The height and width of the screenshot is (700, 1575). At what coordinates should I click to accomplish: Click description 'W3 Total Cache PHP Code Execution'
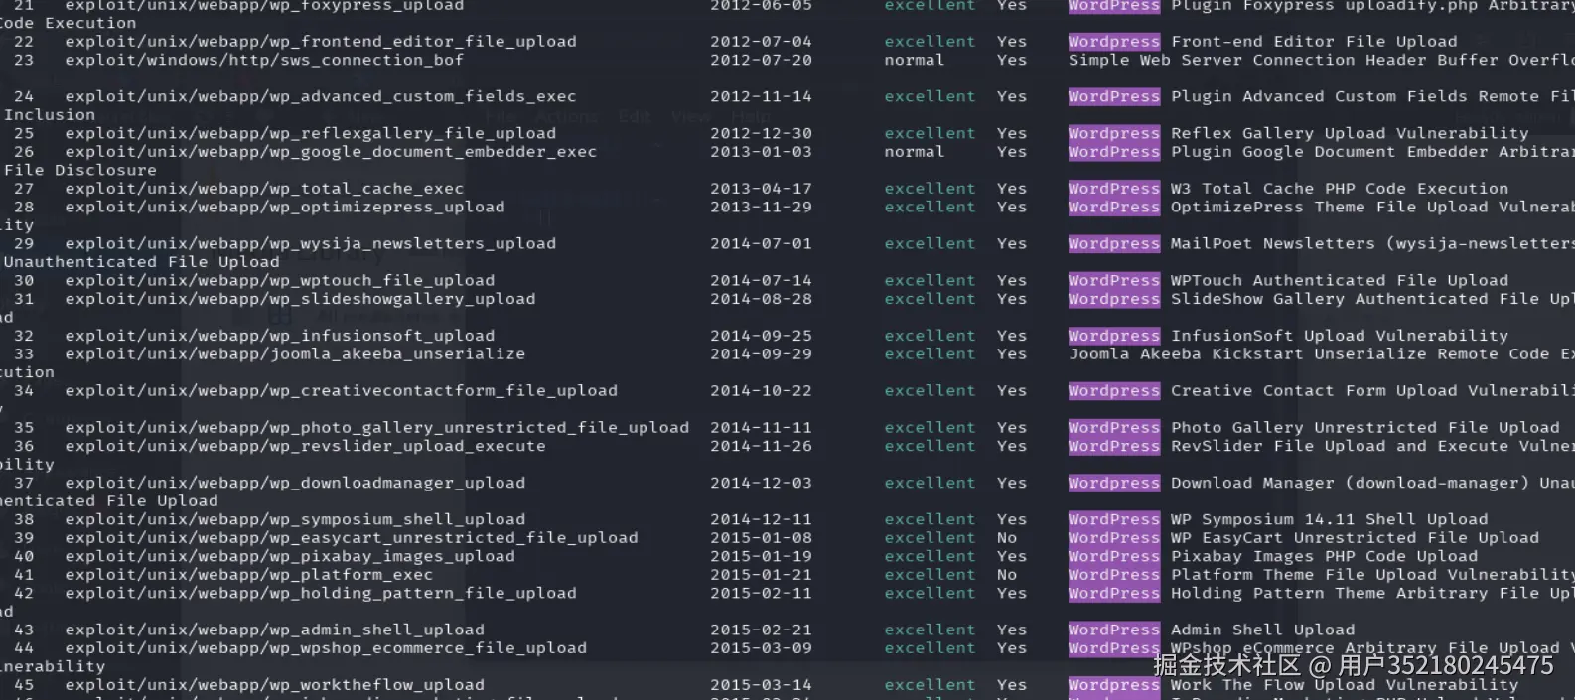(1340, 189)
